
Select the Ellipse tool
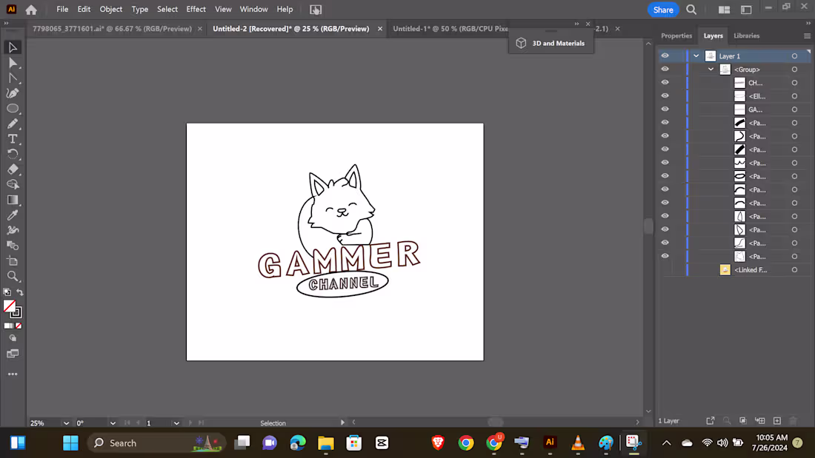pyautogui.click(x=13, y=109)
